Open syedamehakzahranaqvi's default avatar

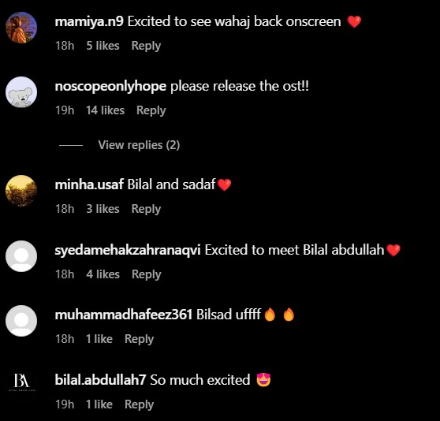tap(21, 256)
